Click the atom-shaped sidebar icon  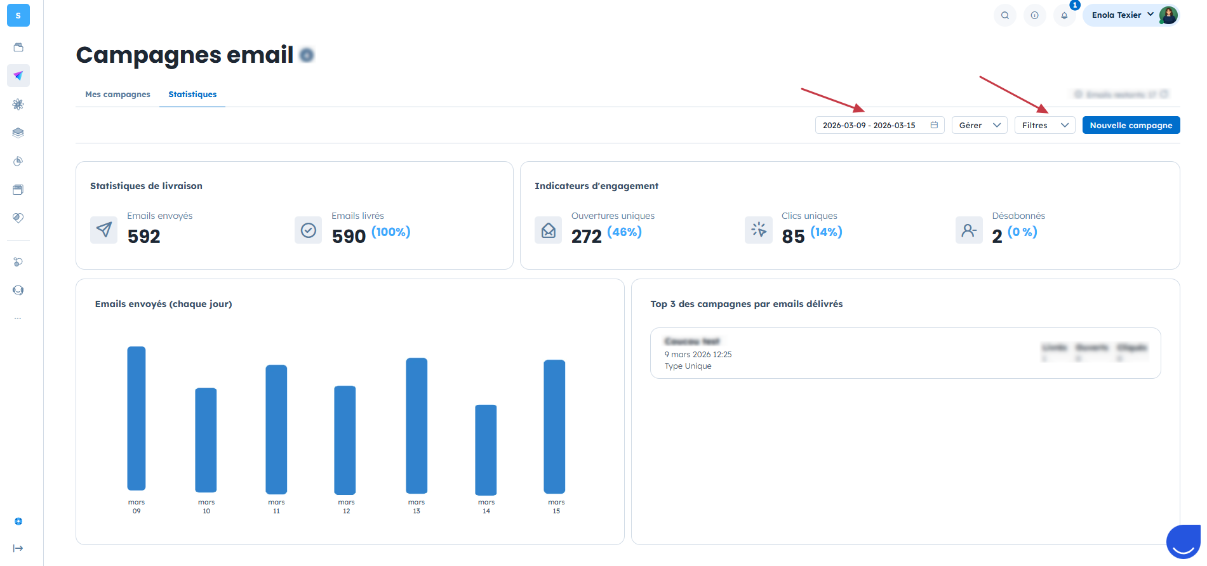pyautogui.click(x=18, y=104)
